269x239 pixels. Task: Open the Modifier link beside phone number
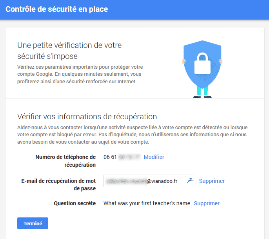pyautogui.click(x=154, y=157)
